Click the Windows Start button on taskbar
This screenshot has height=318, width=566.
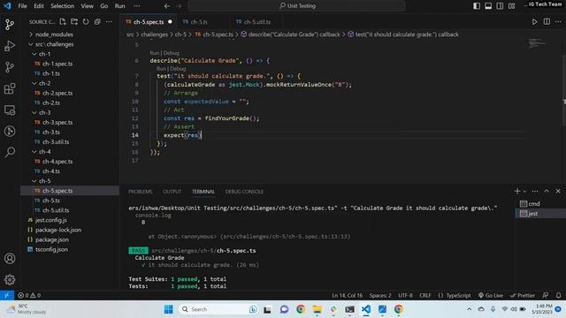(x=168, y=309)
